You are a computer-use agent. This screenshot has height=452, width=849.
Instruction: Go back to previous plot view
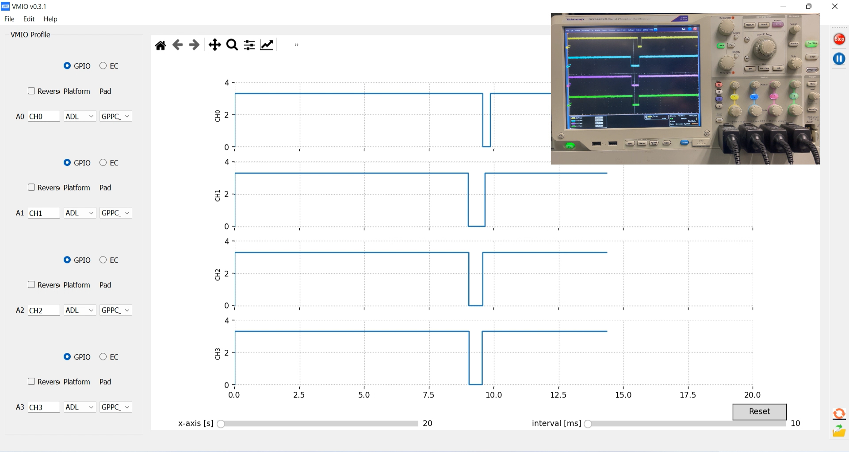pyautogui.click(x=177, y=45)
